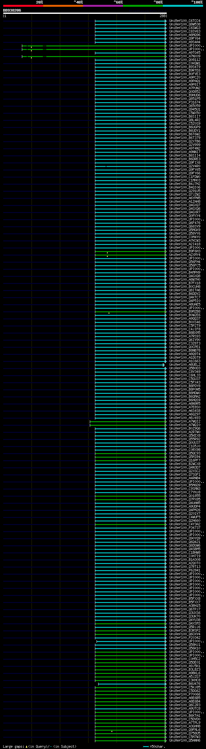Select the hit UniRef100_P70066
This screenshot has height=749, width=206.
[x=185, y=694]
